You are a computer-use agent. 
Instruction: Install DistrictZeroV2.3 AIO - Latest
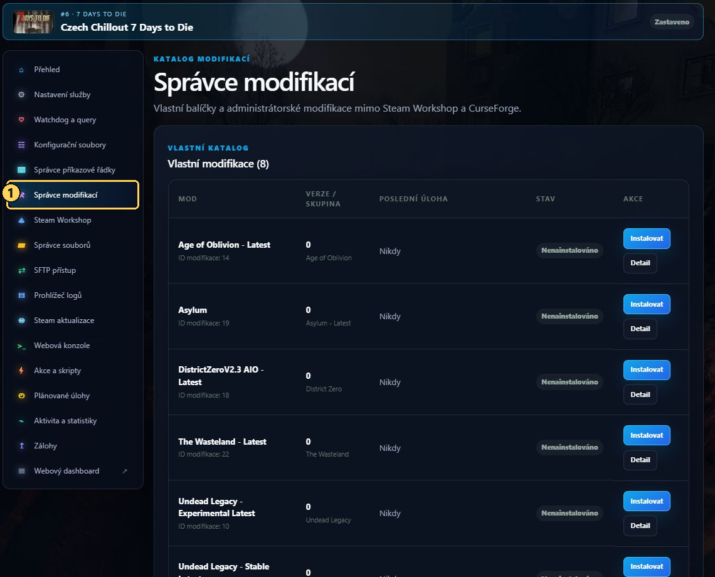point(647,370)
